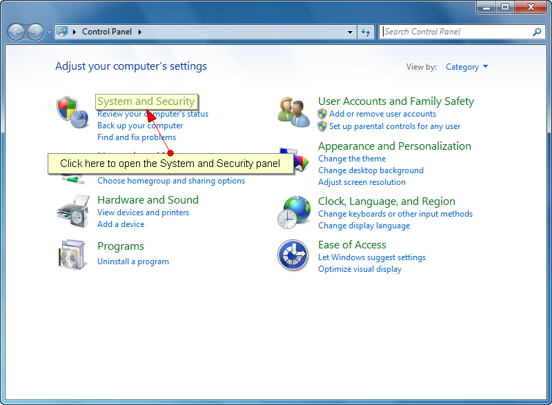Open Adjust screen resolution
This screenshot has width=552, height=405.
click(x=362, y=182)
